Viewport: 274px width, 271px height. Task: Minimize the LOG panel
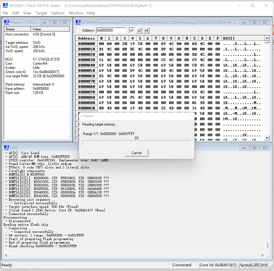(x=244, y=148)
